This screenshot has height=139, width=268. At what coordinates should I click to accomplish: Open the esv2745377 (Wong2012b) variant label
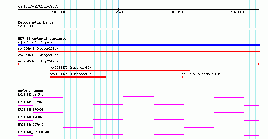coord(38,55)
